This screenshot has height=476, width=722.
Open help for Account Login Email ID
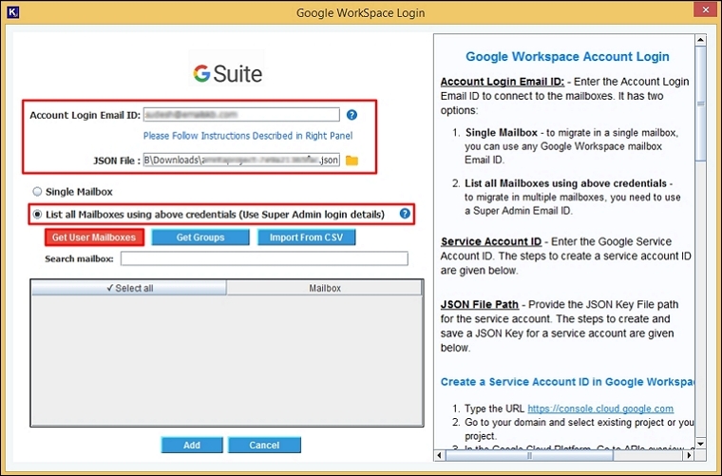351,115
